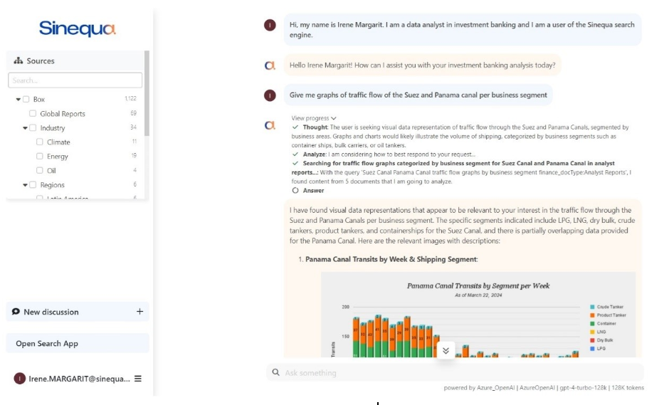Screen dimensions: 669x405
Task: Click the magnifier icon in Ask something bar
Action: (275, 372)
